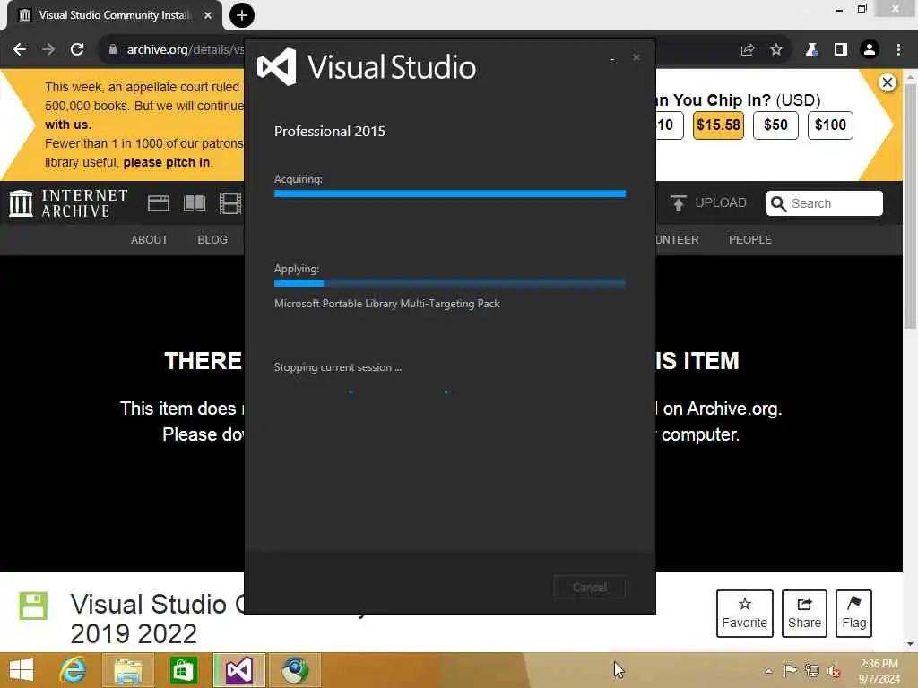Click the Cancel button in Visual Studio installer
Viewport: 918px width, 688px height.
[590, 587]
